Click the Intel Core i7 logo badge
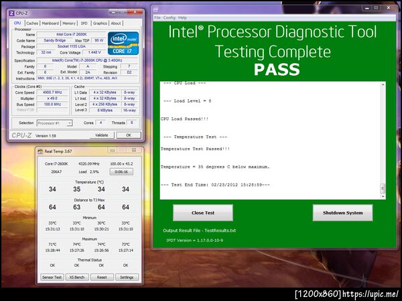The image size is (402, 301). coord(123,43)
